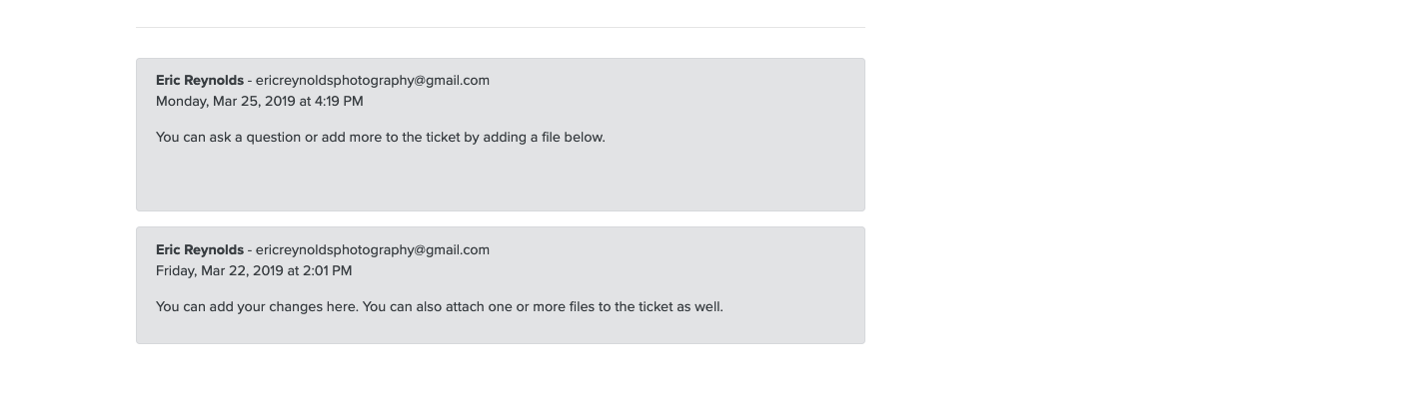This screenshot has height=403, width=1405.
Task: Click "adding a file below" phrase in Monday comment
Action: [544, 138]
